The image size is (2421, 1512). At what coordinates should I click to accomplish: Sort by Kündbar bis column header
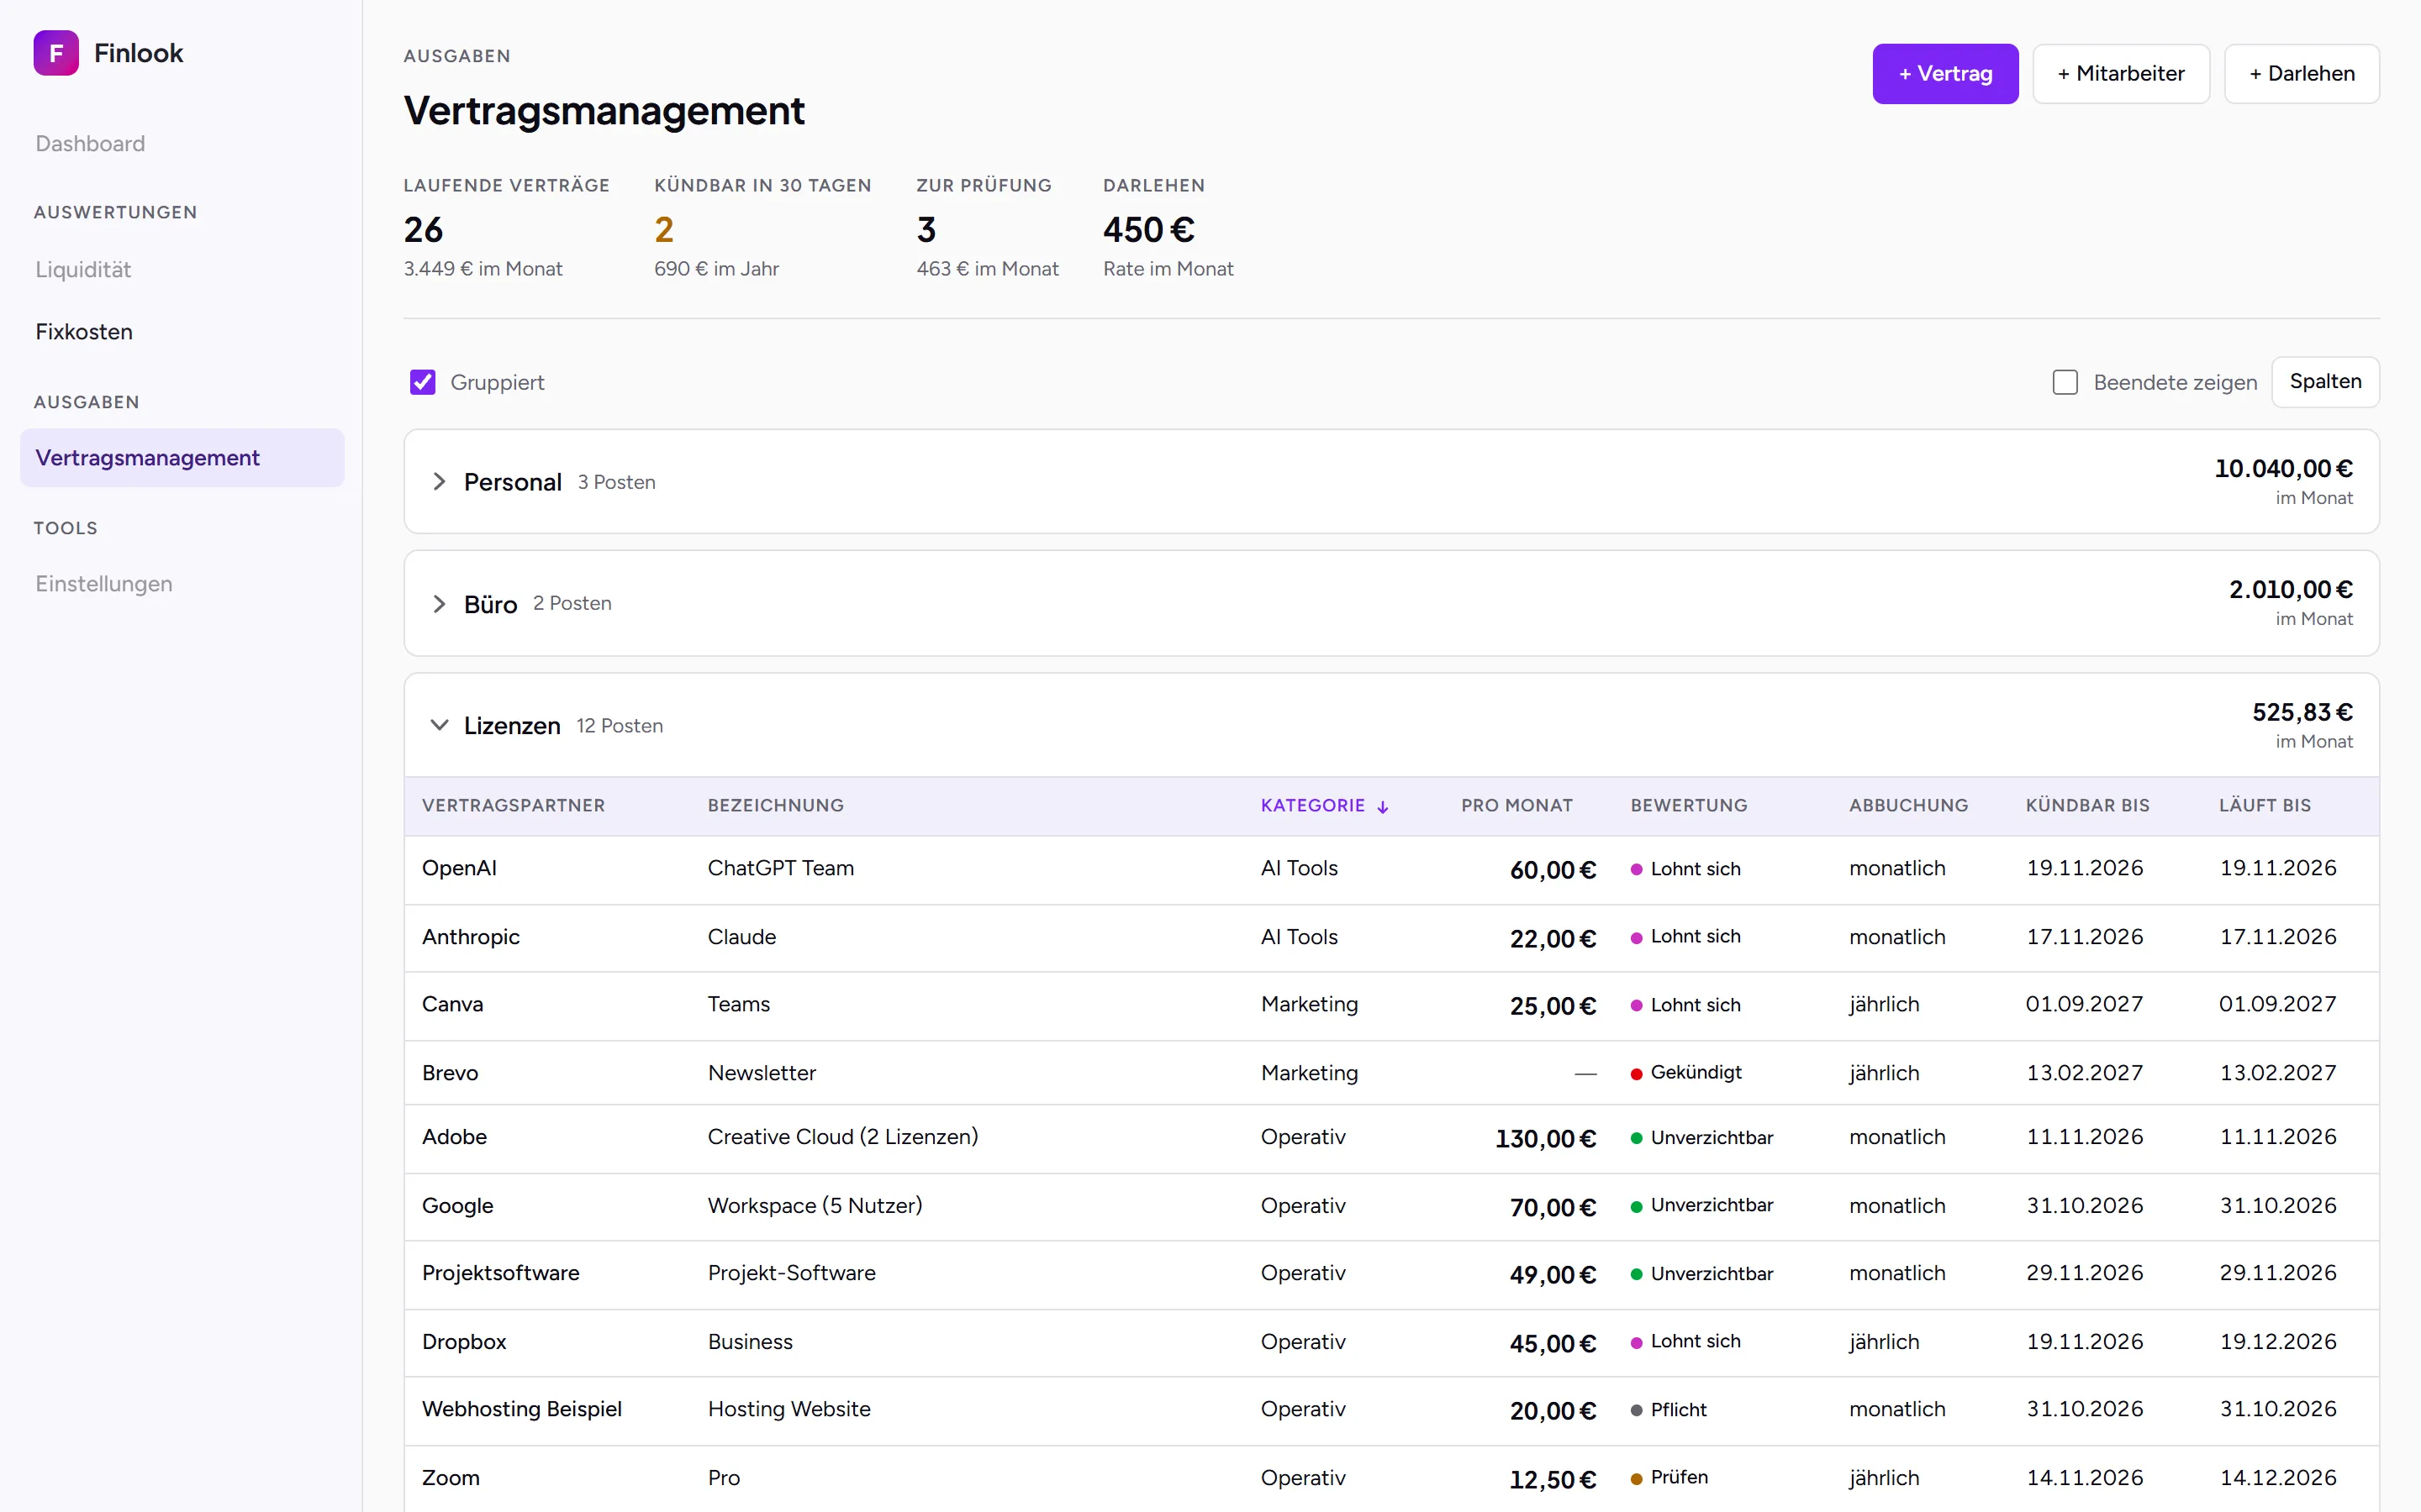pos(2088,806)
